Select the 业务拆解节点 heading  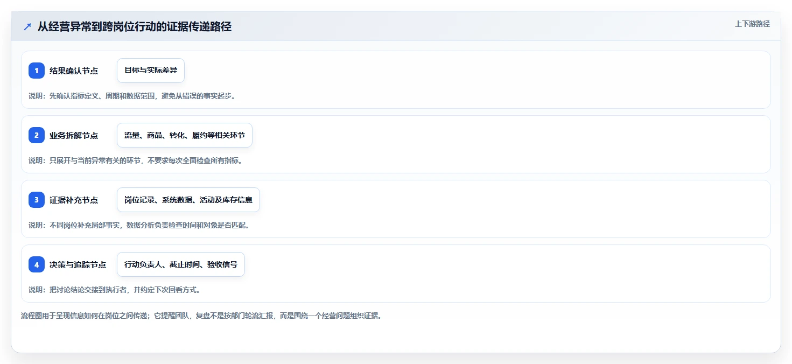(x=74, y=135)
